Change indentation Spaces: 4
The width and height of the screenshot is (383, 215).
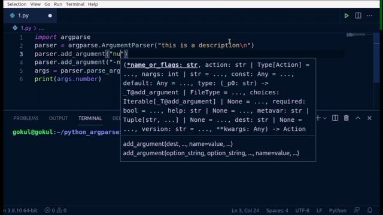click(277, 210)
